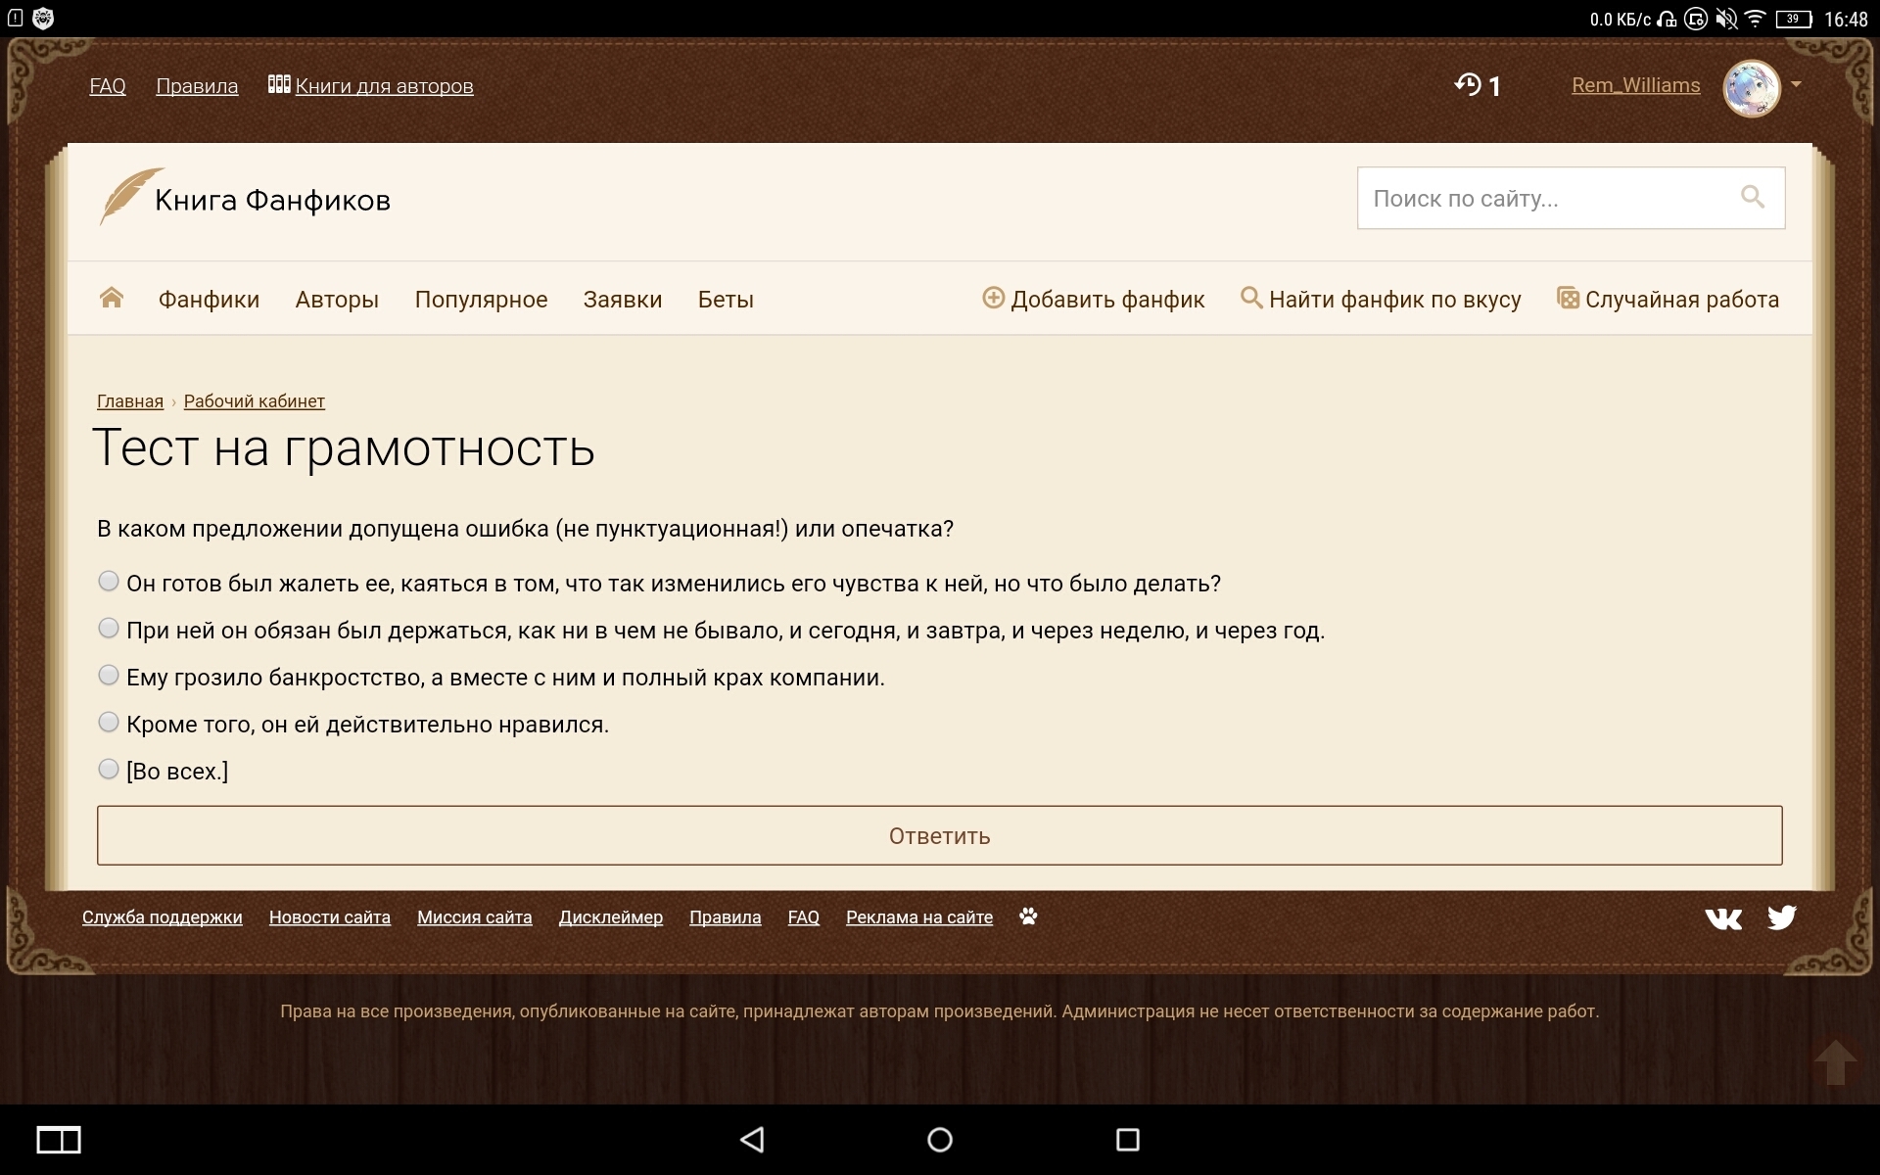
Task: Click the Главная breadcrumb link
Action: (x=131, y=400)
